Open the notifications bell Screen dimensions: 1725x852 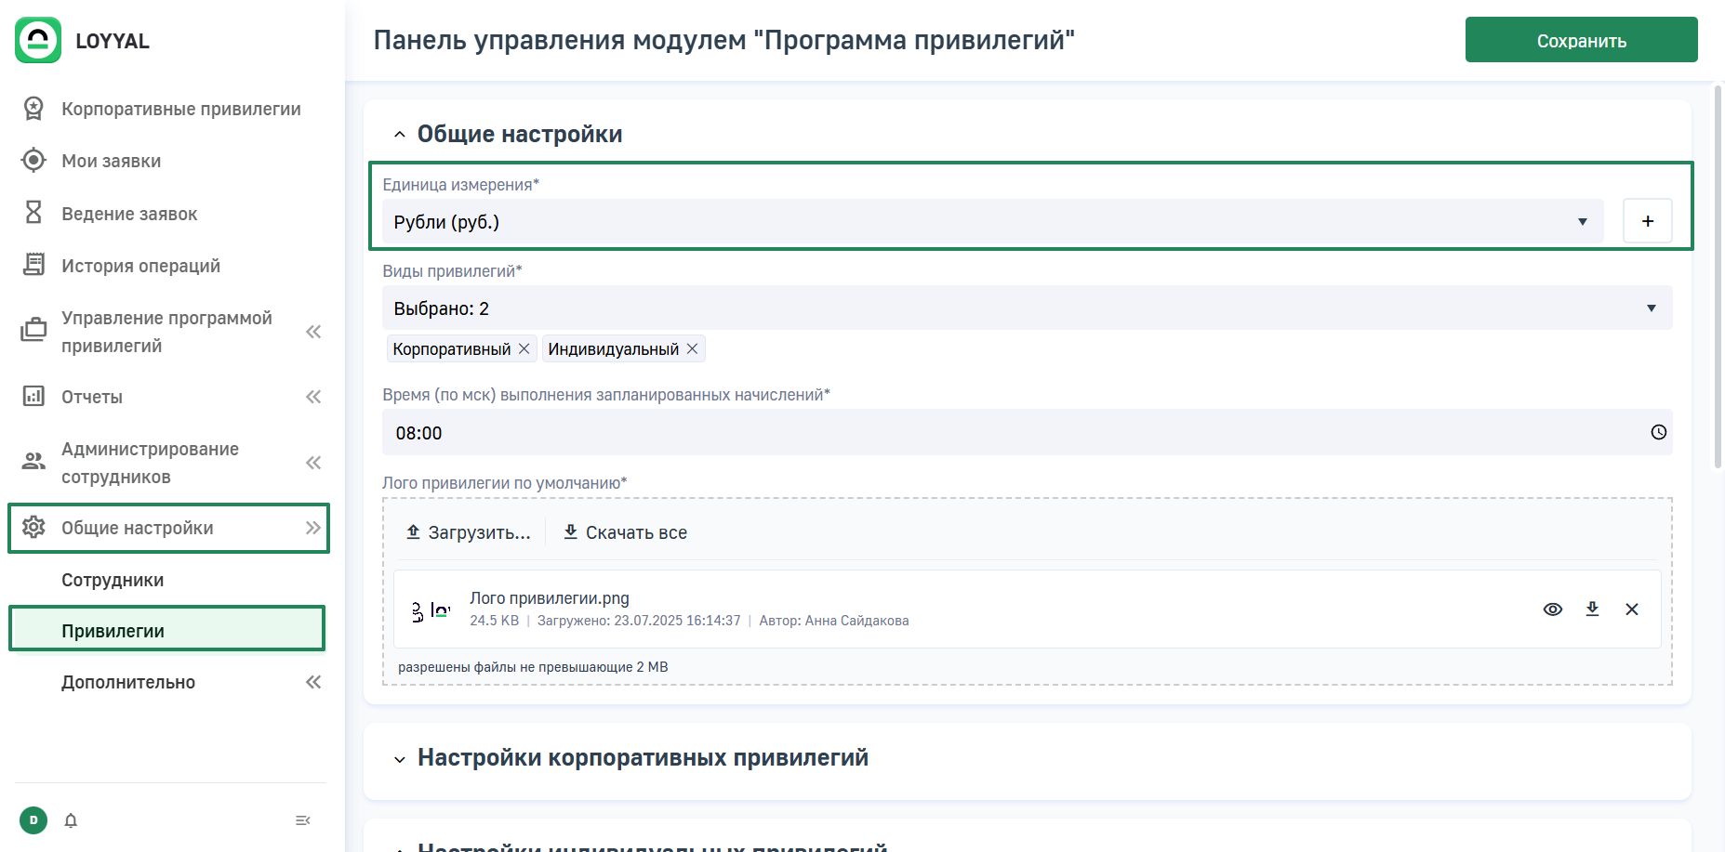[71, 820]
